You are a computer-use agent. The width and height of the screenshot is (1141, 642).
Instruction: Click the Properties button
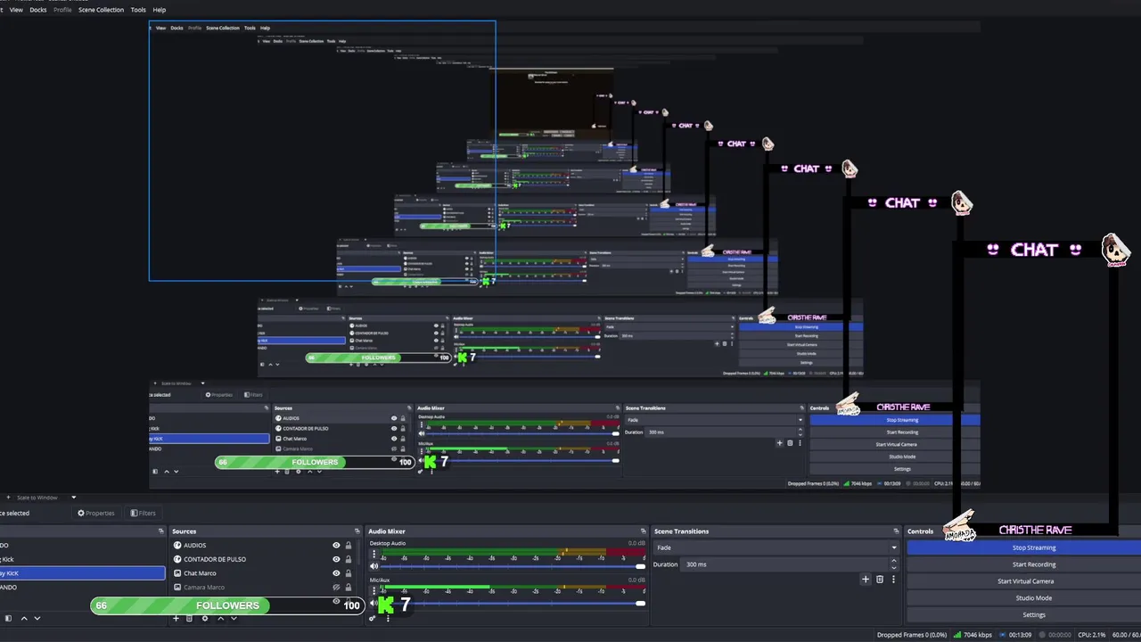pyautogui.click(x=96, y=513)
